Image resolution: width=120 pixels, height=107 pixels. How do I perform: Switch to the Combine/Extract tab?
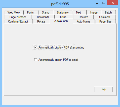point(18,21)
